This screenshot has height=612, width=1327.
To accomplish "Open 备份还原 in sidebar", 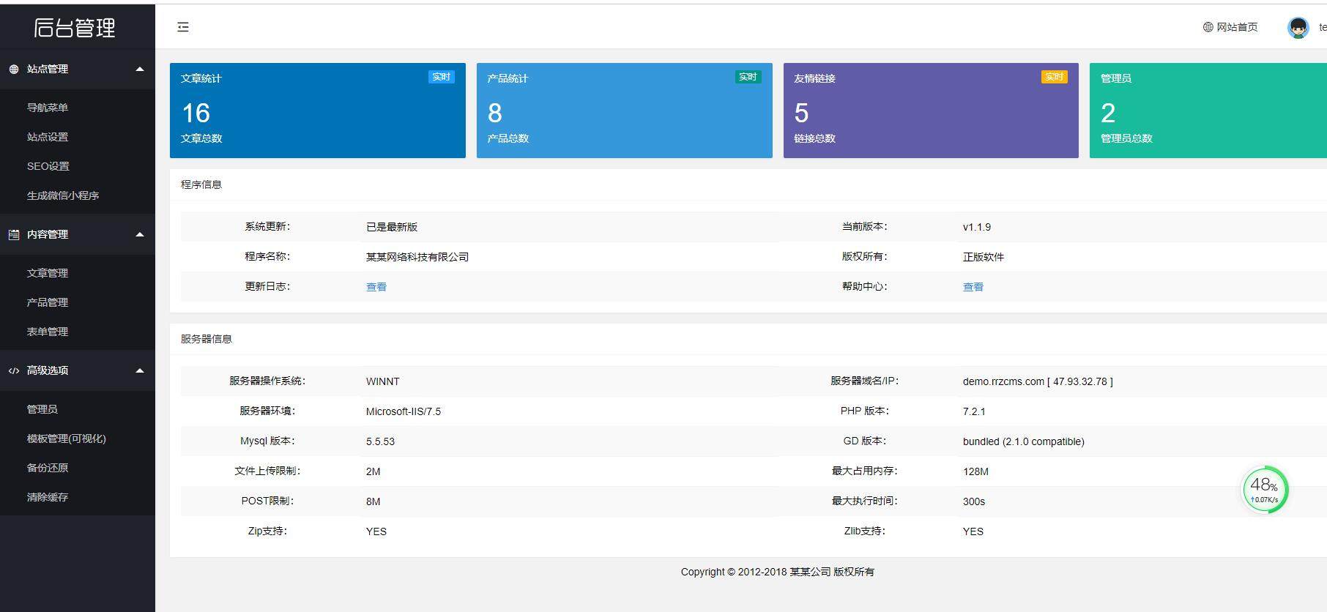I will click(x=48, y=468).
